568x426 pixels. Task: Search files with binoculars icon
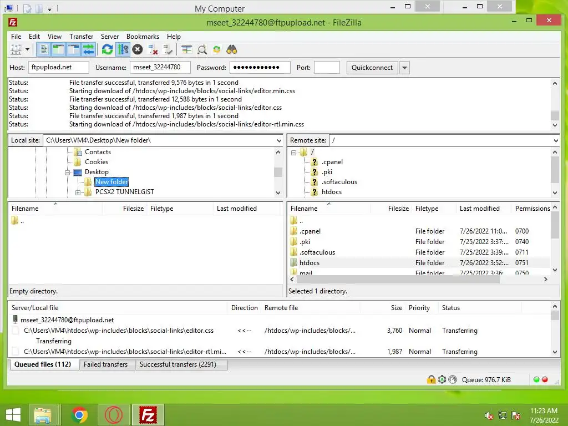point(232,49)
